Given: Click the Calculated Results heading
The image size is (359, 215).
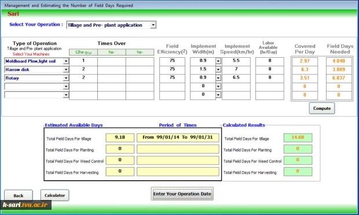Looking at the screenshot, I should point(244,125).
